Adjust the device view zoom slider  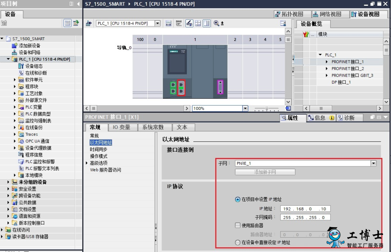[x=266, y=108]
